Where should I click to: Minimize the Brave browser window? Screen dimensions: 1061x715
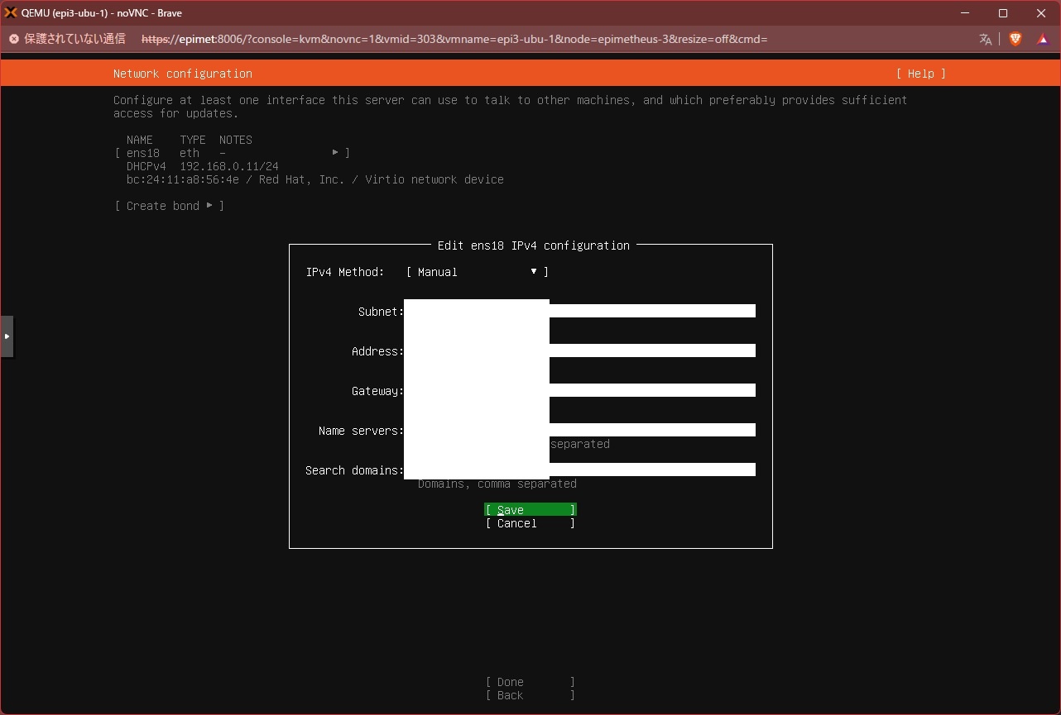965,13
